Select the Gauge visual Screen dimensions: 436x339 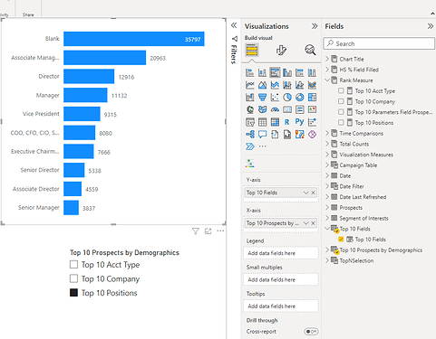[x=275, y=109]
